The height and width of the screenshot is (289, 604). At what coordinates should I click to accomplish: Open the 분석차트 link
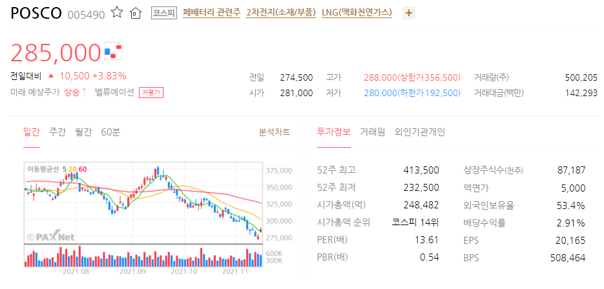pyautogui.click(x=275, y=132)
